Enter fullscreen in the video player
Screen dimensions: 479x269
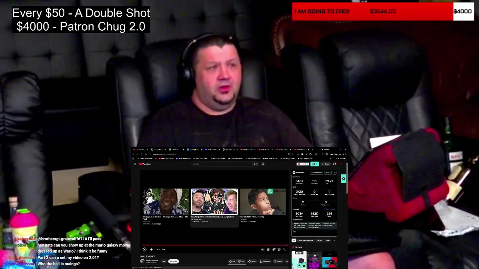(284, 250)
